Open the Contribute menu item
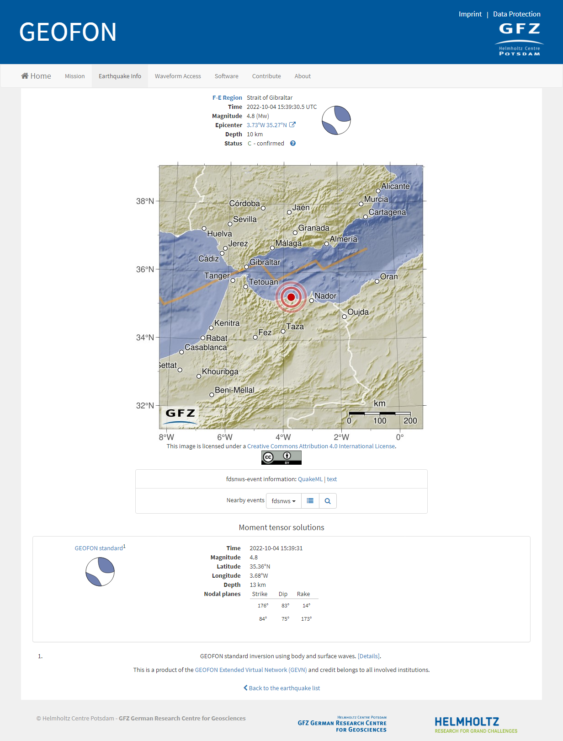The image size is (563, 741). click(x=266, y=76)
